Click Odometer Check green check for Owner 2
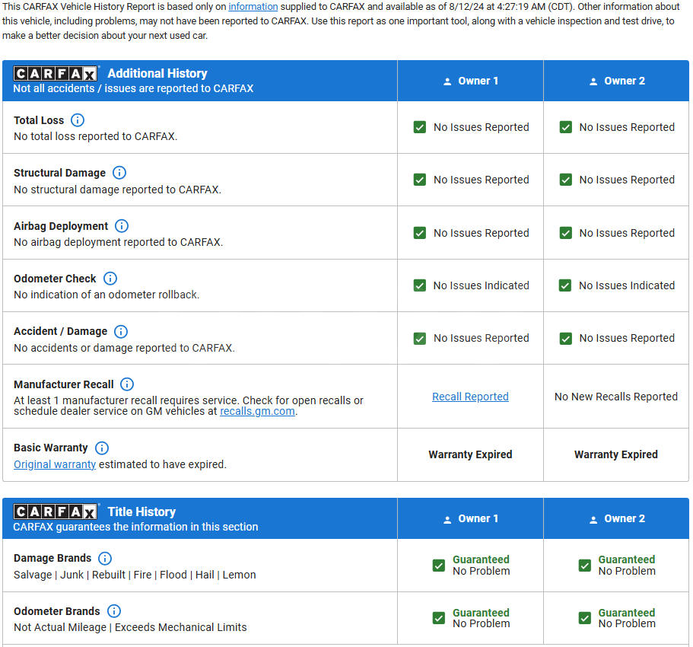Screen dimensions: 693x647 pyautogui.click(x=565, y=285)
